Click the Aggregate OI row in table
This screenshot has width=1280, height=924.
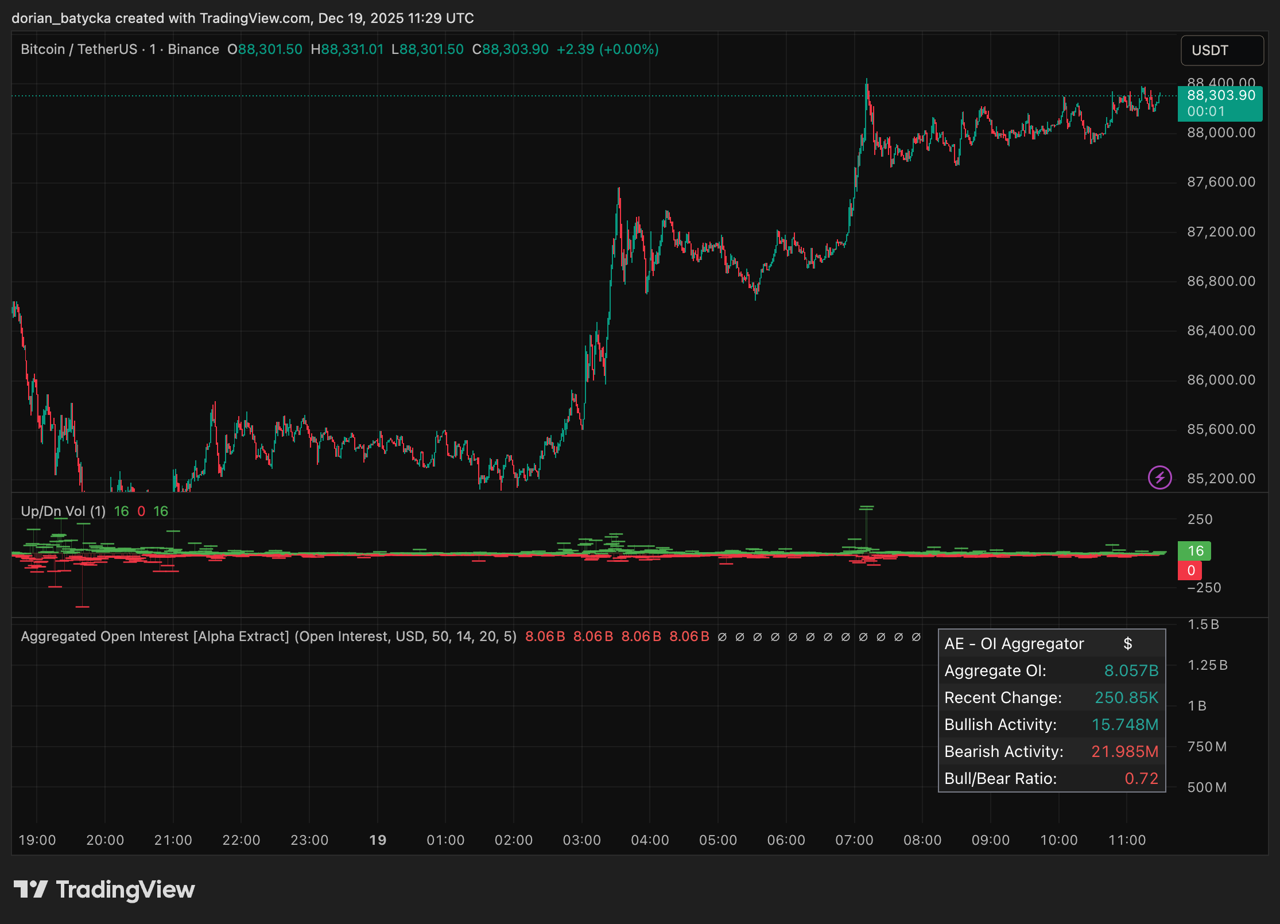tap(1051, 670)
